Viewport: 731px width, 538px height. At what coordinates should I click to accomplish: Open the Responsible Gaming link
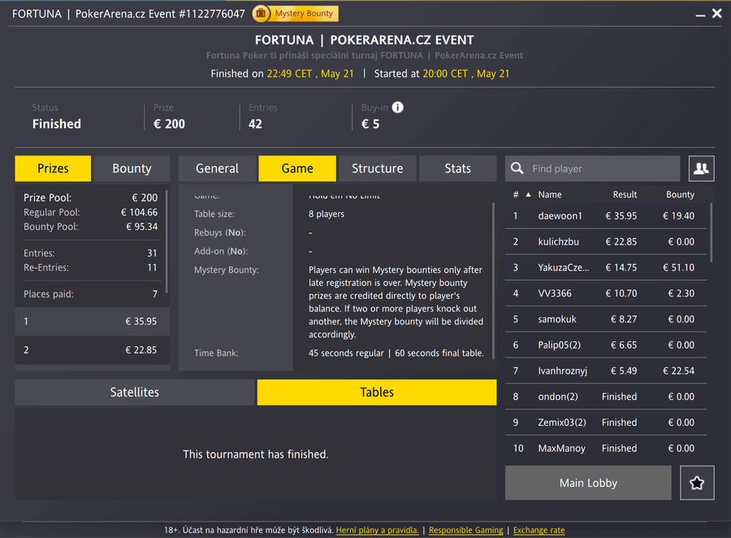click(465, 530)
